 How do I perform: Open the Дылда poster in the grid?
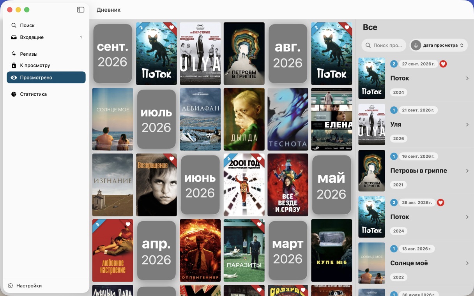[x=244, y=119]
